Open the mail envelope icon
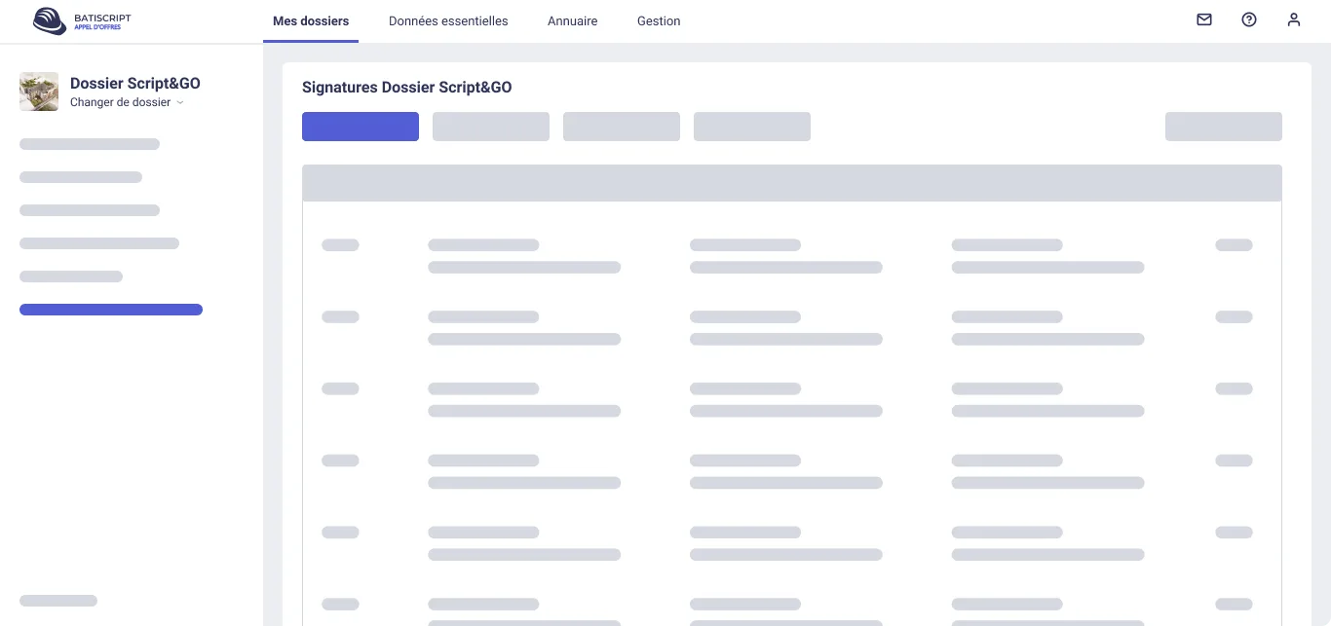This screenshot has height=626, width=1331. (x=1204, y=19)
